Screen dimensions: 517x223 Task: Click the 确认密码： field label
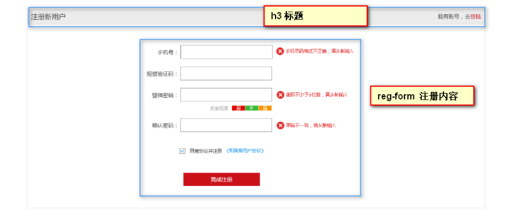[165, 126]
